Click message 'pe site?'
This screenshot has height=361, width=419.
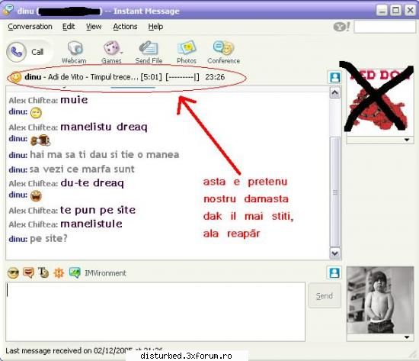[x=48, y=238]
